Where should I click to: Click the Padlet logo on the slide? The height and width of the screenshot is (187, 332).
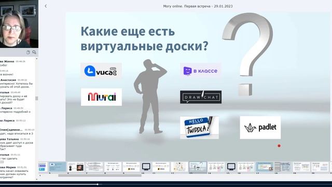[x=260, y=127]
